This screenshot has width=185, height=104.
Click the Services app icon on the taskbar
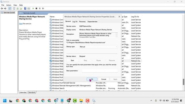[x=94, y=101]
